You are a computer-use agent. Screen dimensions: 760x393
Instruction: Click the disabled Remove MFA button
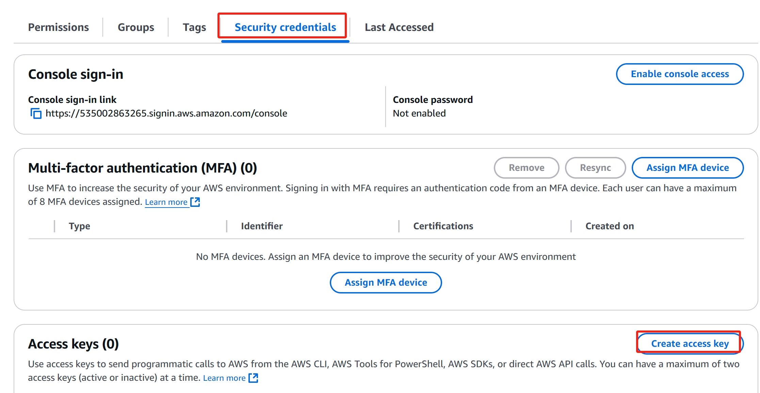pyautogui.click(x=527, y=168)
